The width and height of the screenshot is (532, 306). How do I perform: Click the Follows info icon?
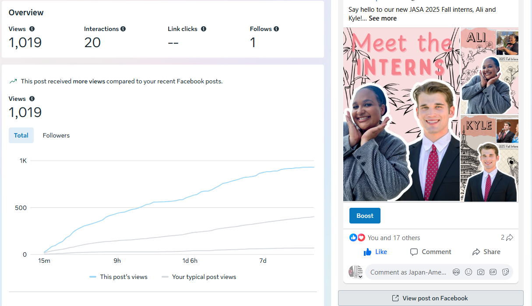pos(276,29)
